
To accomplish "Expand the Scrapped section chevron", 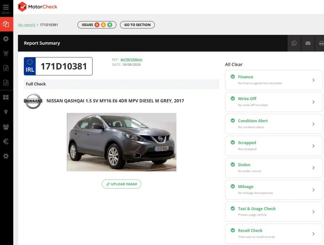I will pos(313,146).
